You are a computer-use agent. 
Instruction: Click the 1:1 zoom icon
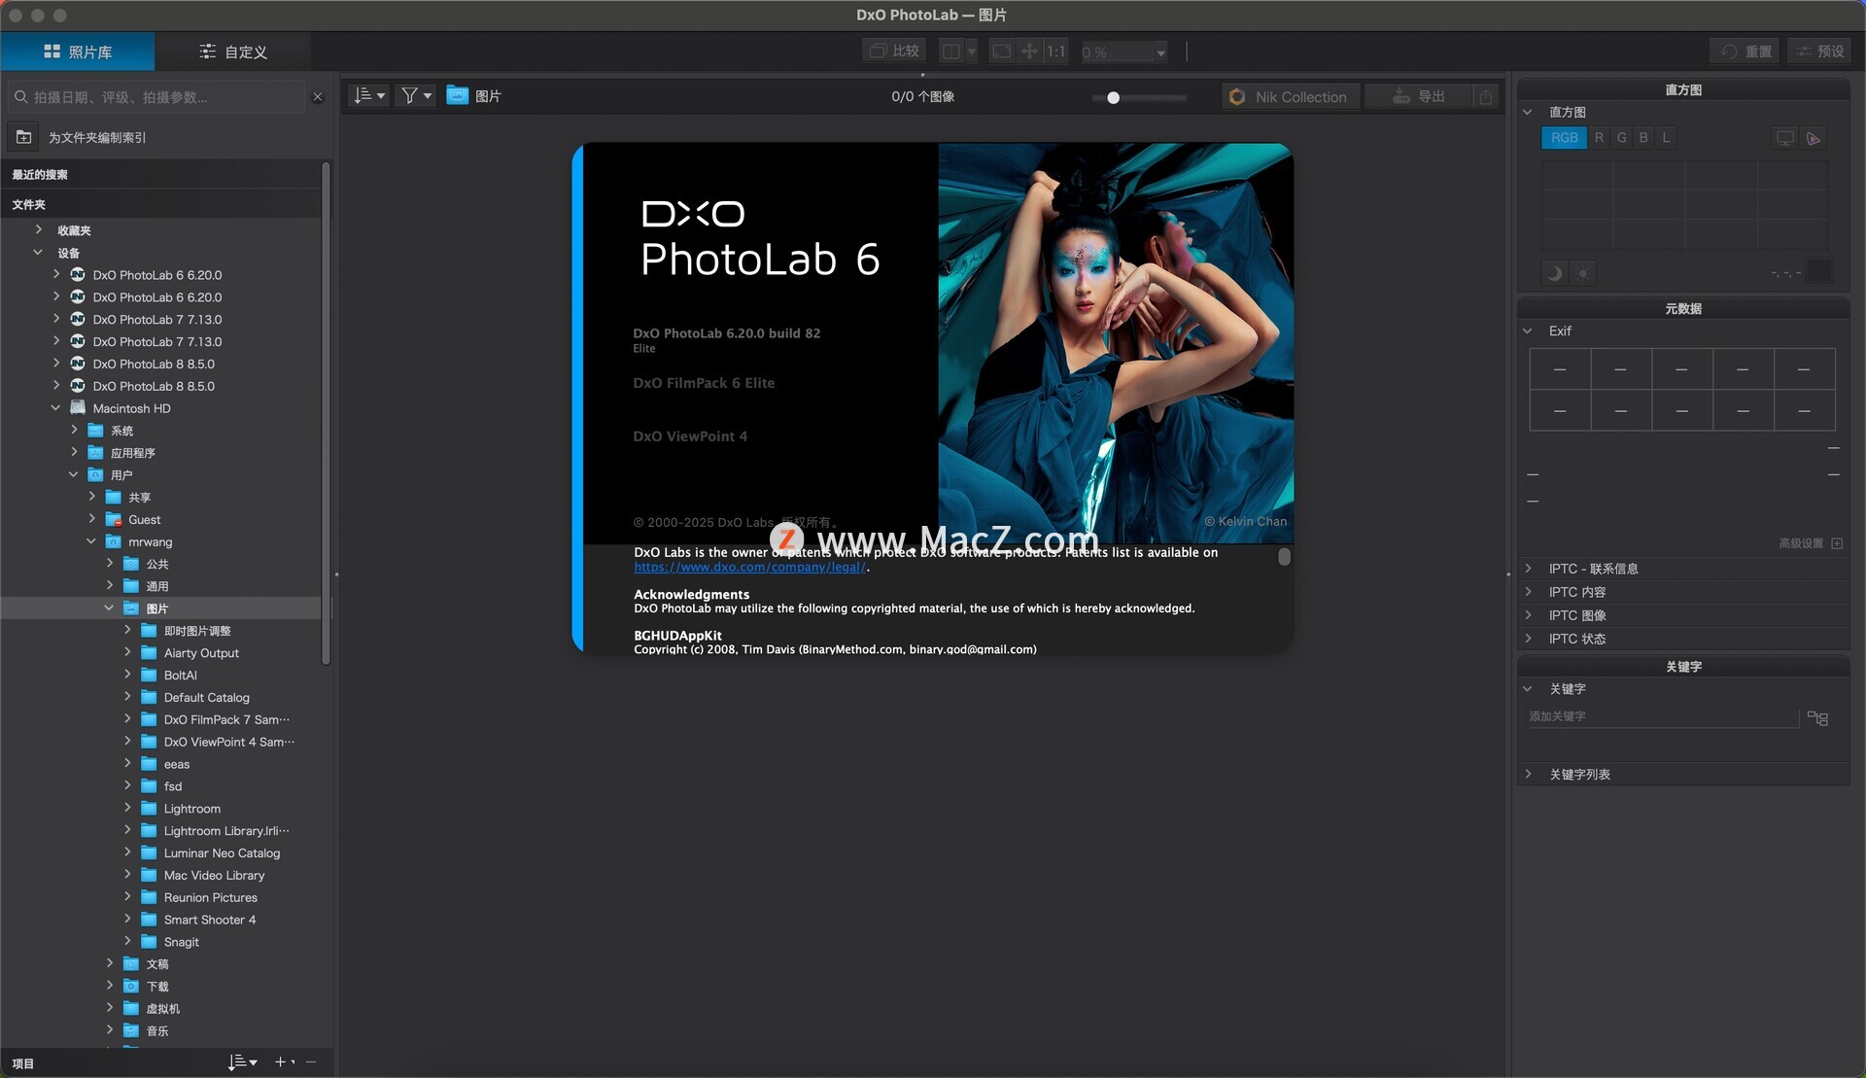point(1055,51)
